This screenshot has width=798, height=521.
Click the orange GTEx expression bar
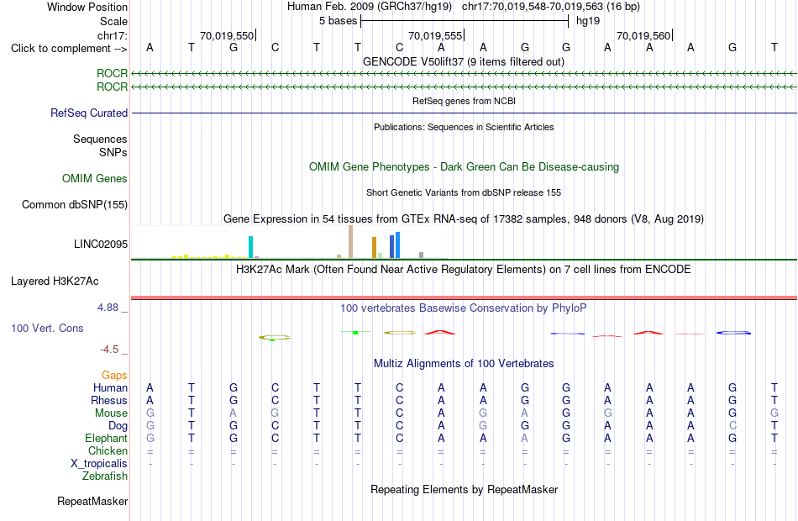click(374, 248)
